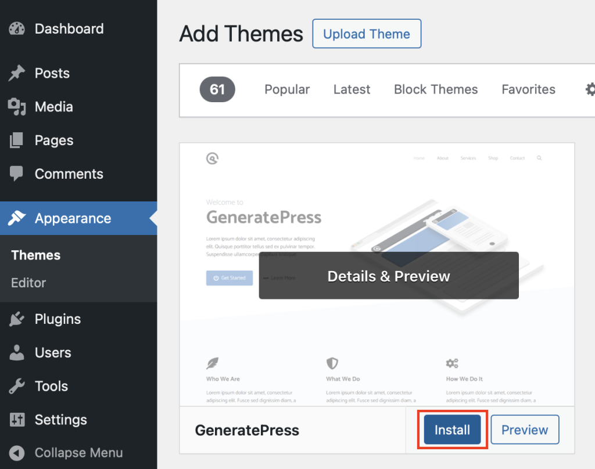
Task: Click the Collapse Menu arrow icon
Action: 17,453
